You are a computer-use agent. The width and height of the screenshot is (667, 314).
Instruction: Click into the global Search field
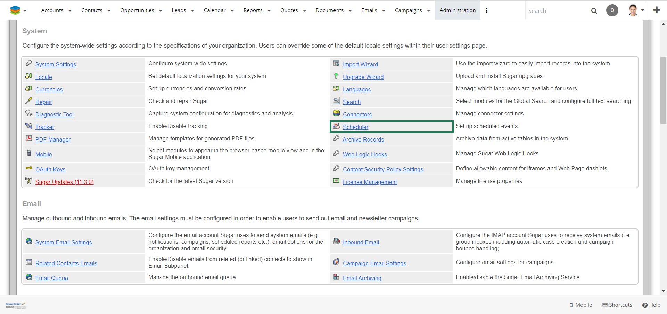coord(556,11)
